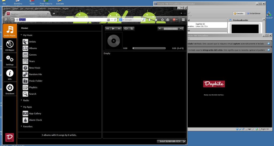This screenshot has height=146, width=274.
Task: Dismiss the mouse integration notice in VirtualBox
Action: [x=269, y=50]
